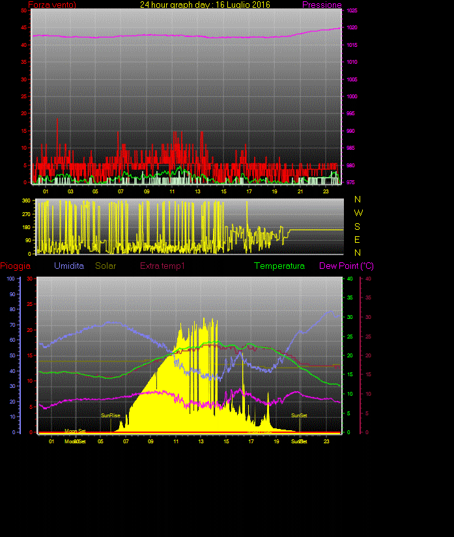Click the 'Solar' legend label

(106, 266)
